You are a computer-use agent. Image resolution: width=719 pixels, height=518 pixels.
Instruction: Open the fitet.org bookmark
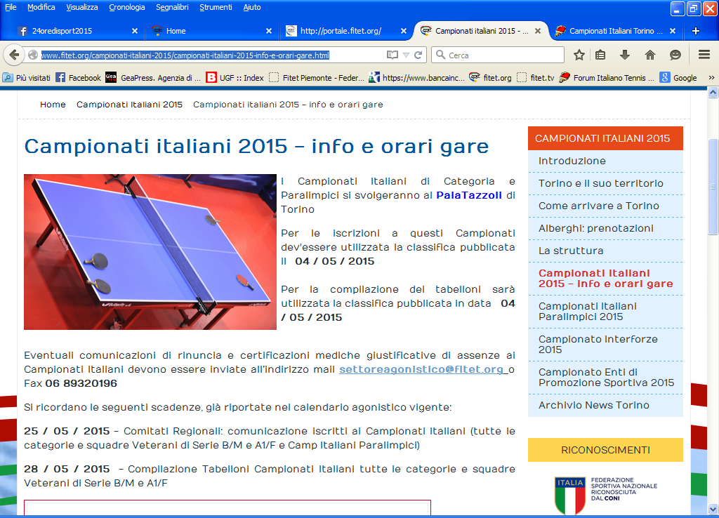click(x=491, y=78)
